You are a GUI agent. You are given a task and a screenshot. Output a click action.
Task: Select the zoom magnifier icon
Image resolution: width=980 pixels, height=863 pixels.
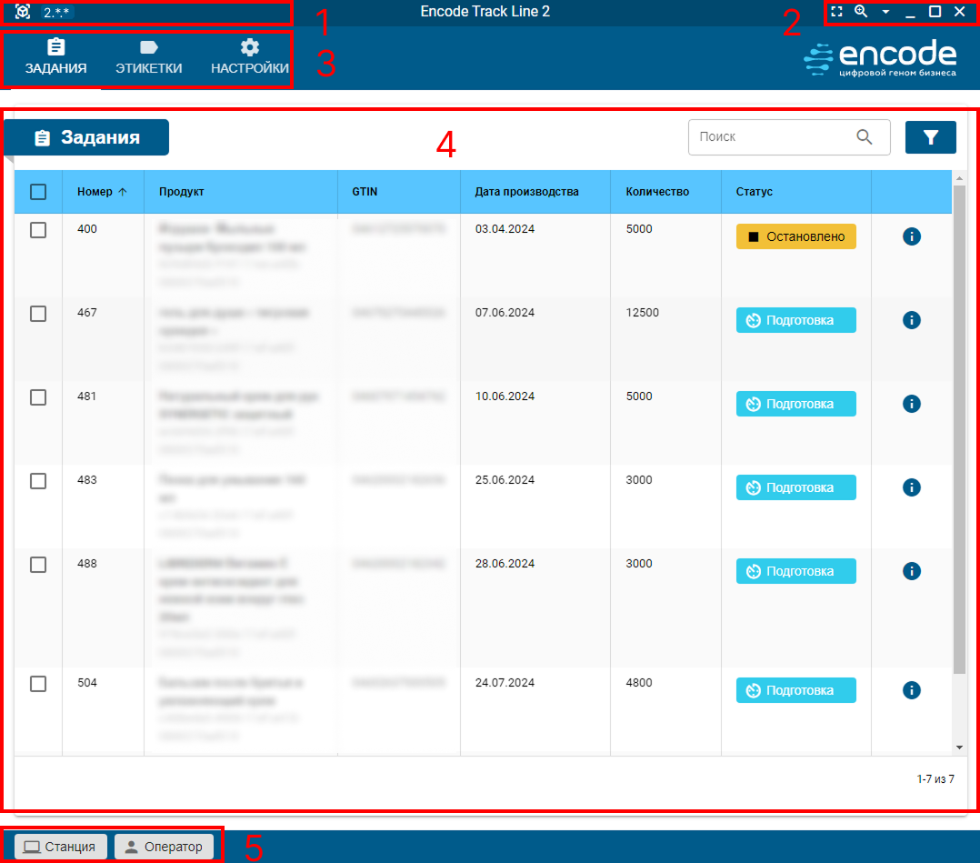point(860,12)
